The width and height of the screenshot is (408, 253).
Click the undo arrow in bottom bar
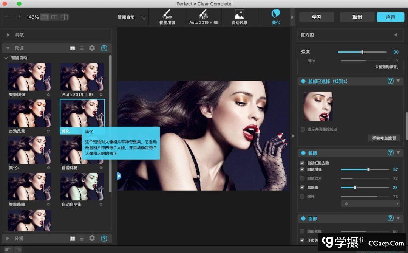(8, 249)
